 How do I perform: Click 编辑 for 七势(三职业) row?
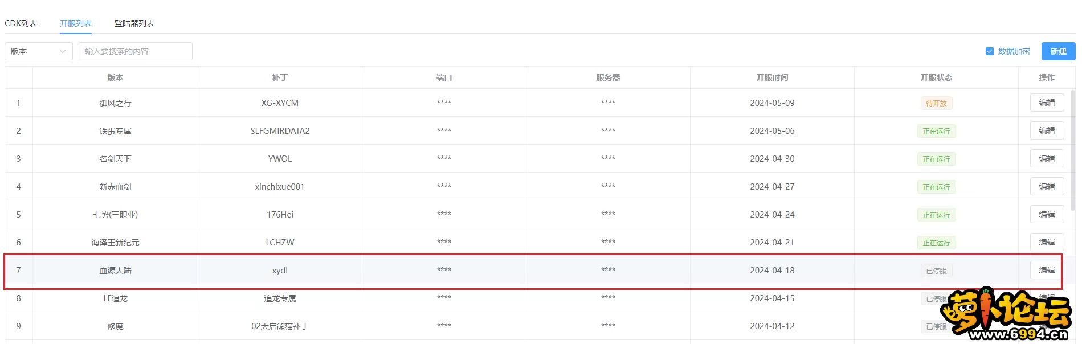coord(1047,214)
